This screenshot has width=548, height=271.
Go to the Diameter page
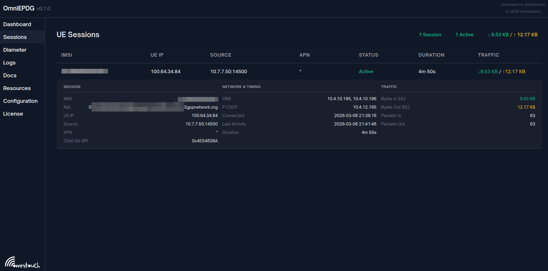click(15, 50)
